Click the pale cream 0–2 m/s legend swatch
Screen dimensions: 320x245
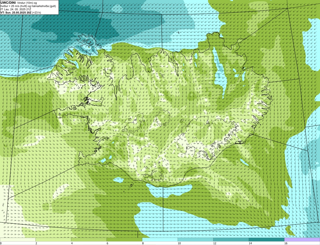(x=18, y=239)
